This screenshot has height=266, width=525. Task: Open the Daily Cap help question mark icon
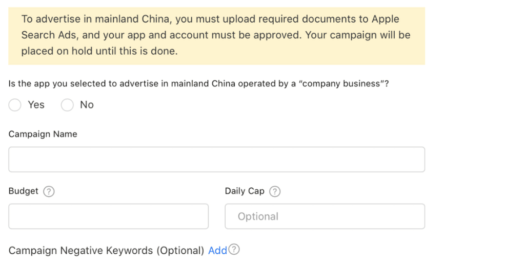point(275,191)
